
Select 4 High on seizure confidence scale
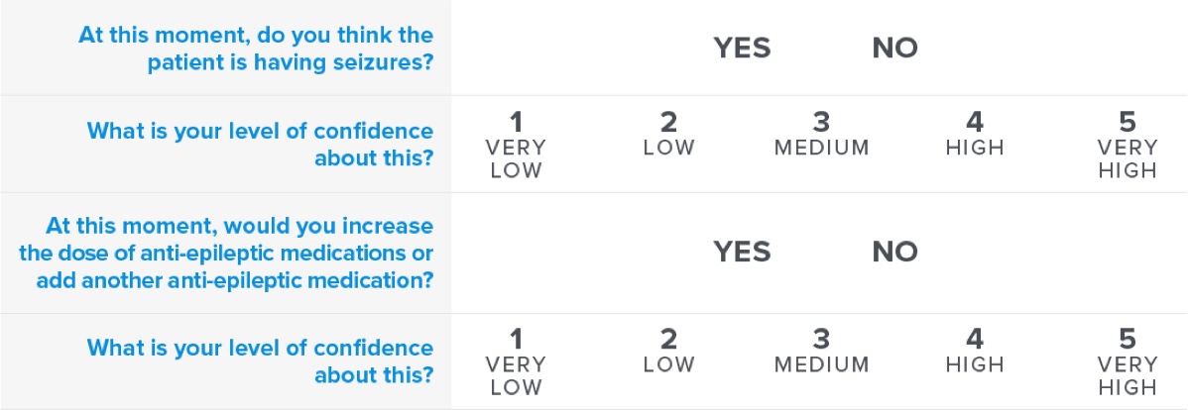point(975,134)
